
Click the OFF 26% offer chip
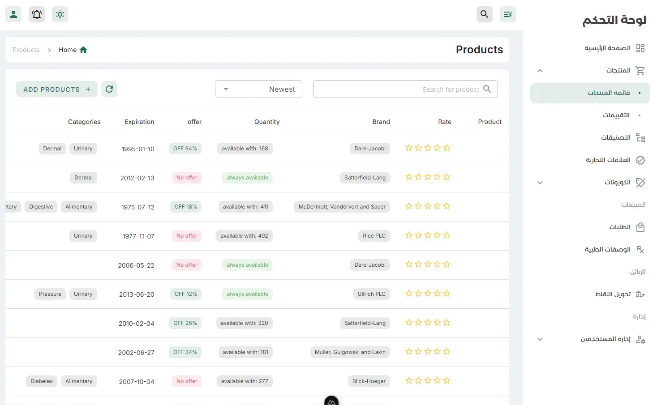pyautogui.click(x=185, y=323)
